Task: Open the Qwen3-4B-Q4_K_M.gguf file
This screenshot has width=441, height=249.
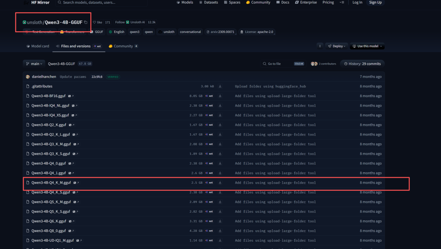Action: tap(51, 183)
